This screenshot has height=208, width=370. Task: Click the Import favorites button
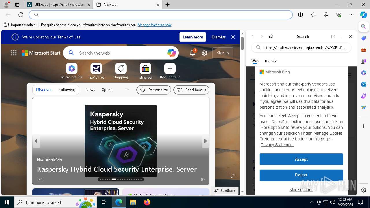pos(20,25)
